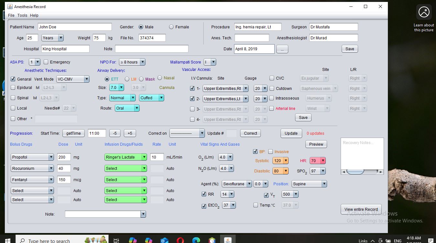
Task: Click the Java app icon in taskbar
Action: pos(228,240)
